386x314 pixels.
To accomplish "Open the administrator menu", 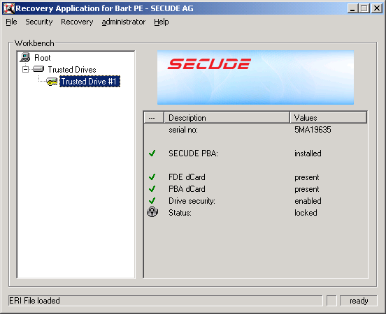I will (124, 22).
